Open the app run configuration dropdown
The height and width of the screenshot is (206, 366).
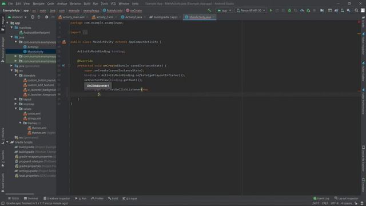(224, 10)
